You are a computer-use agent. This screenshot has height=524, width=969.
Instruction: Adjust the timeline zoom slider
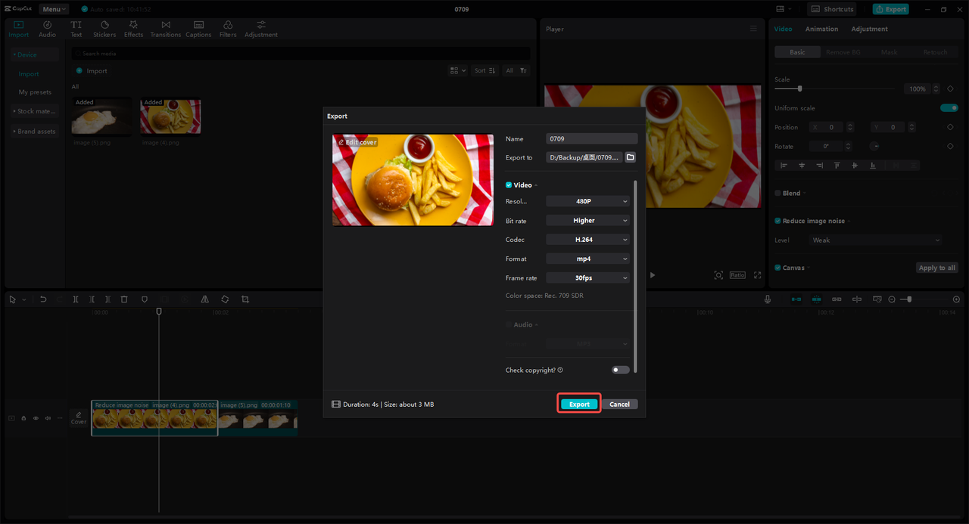(x=924, y=299)
